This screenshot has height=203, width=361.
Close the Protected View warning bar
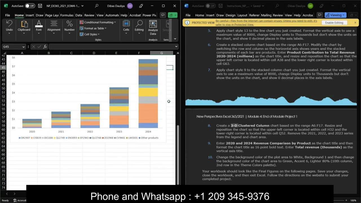pos(355,23)
